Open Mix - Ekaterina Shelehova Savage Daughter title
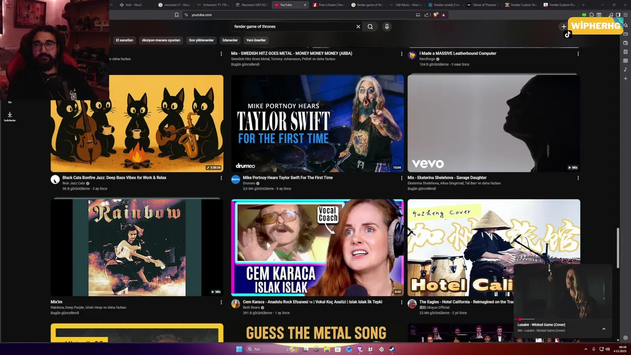631x355 pixels. [x=447, y=177]
